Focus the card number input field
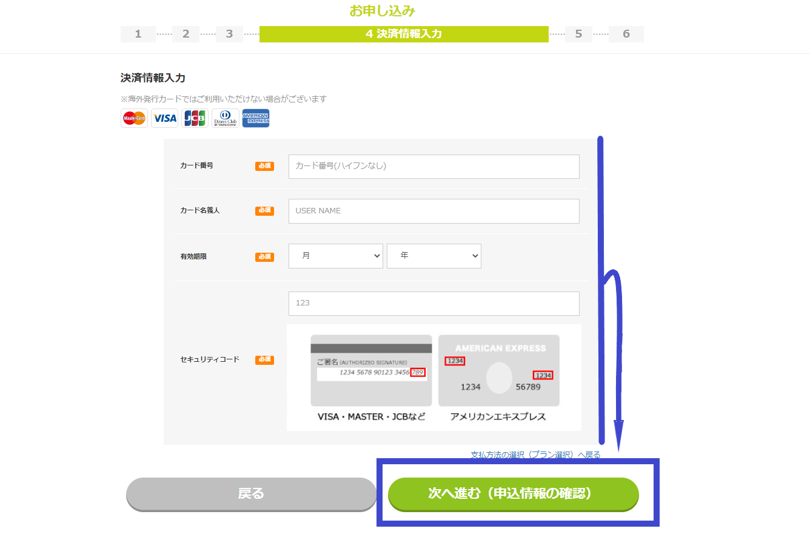 pos(434,166)
